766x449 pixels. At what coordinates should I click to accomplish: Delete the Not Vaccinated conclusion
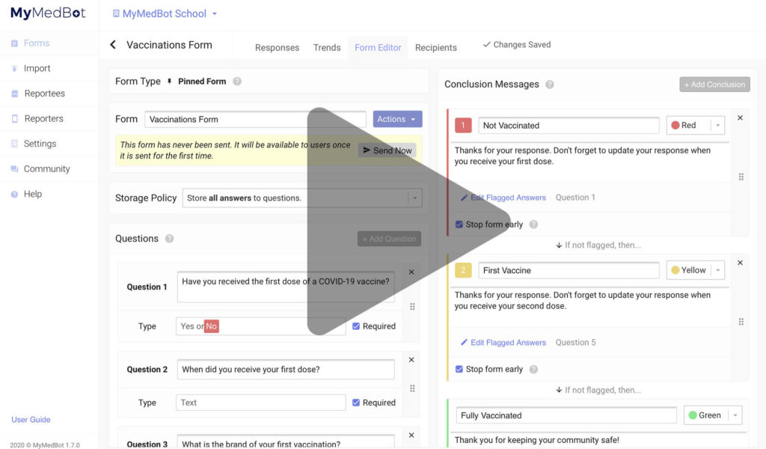tap(740, 118)
